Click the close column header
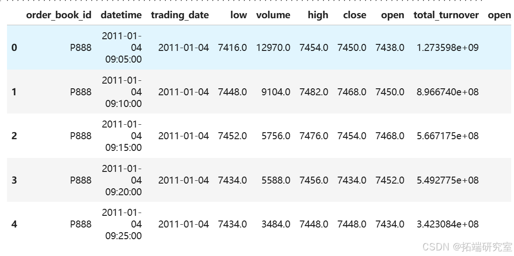 click(354, 15)
